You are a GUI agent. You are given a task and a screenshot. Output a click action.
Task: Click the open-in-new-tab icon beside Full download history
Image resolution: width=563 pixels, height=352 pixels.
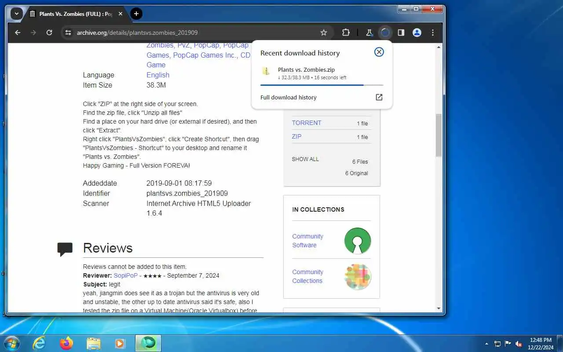tap(379, 97)
